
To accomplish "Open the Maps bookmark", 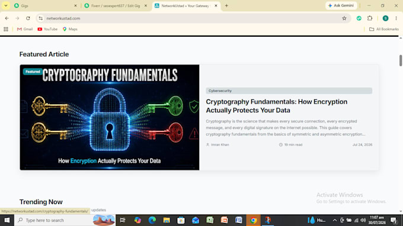I will coord(70,29).
